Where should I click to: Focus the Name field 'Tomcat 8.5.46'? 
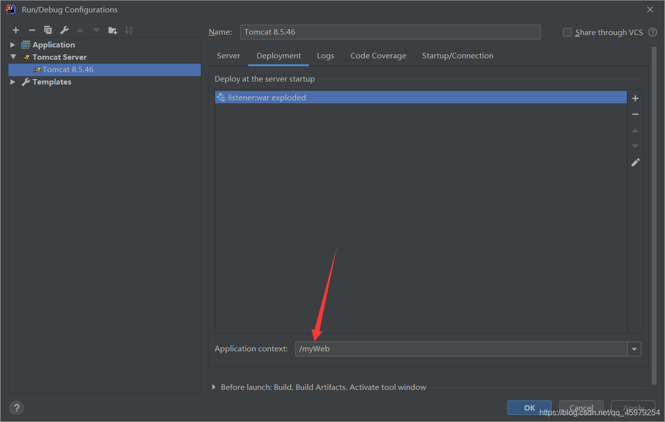coord(390,32)
